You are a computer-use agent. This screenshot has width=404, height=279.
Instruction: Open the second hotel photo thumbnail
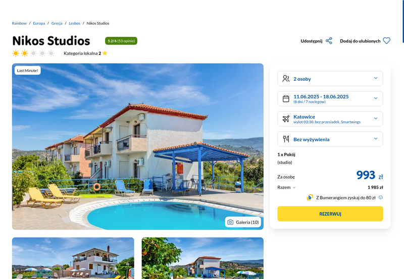203,258
